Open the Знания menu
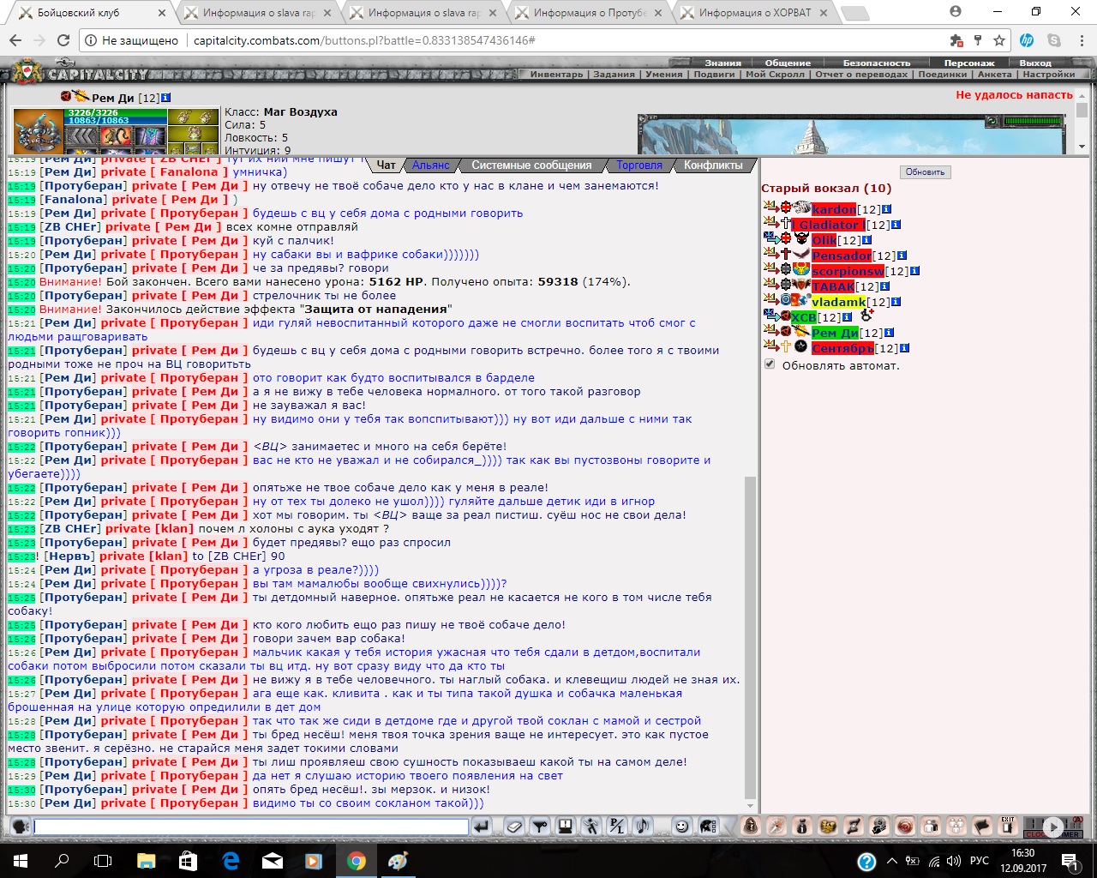Image resolution: width=1097 pixels, height=878 pixels. (x=723, y=63)
